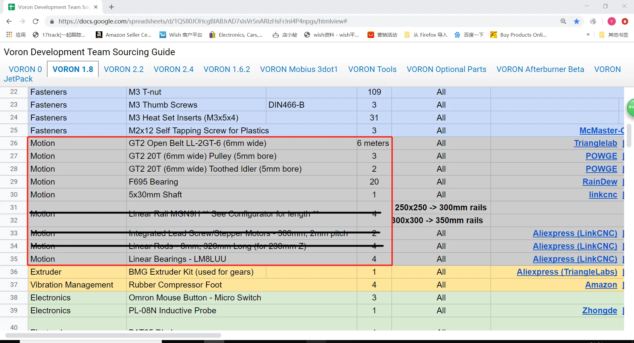Select the VORON Afterburner Beta tab
The height and width of the screenshot is (343, 634).
[540, 69]
